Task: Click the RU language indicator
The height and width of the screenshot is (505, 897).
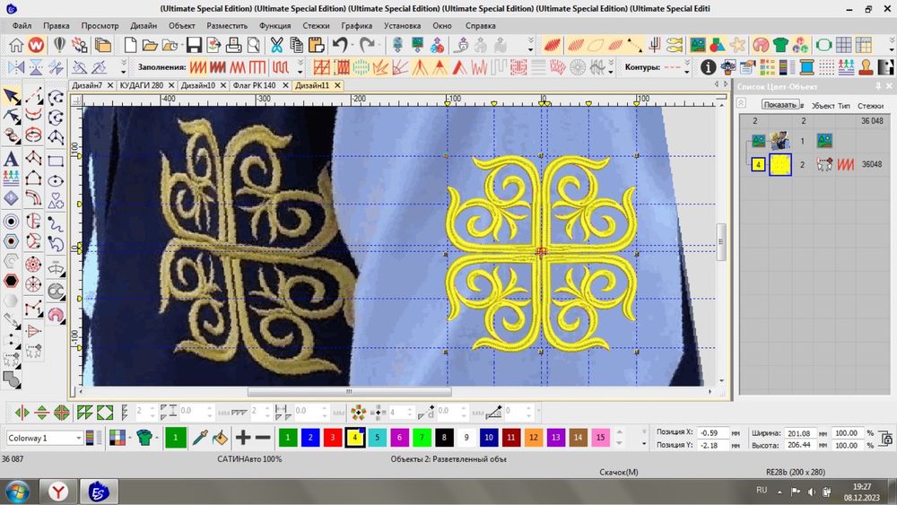Action: pyautogui.click(x=762, y=490)
